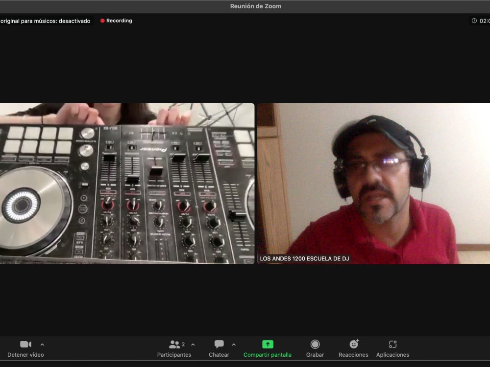This screenshot has height=367, width=490.
Task: Click the Chatear label text
Action: (219, 355)
